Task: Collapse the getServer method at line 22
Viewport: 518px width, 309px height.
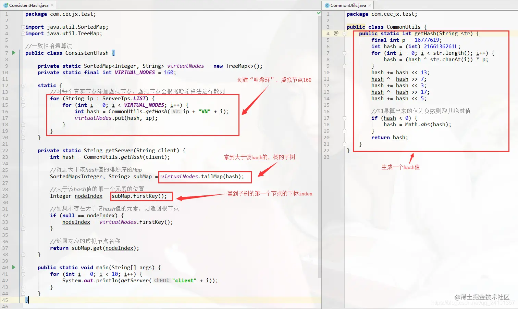Action: click(23, 151)
